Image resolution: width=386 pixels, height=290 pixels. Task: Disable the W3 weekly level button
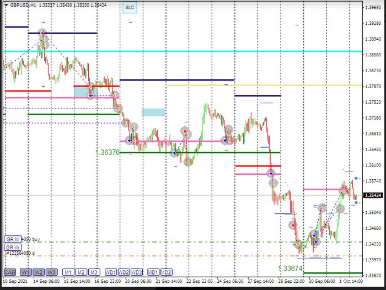coord(51,272)
